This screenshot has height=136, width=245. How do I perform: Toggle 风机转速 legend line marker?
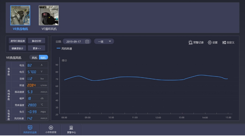pos(59,48)
